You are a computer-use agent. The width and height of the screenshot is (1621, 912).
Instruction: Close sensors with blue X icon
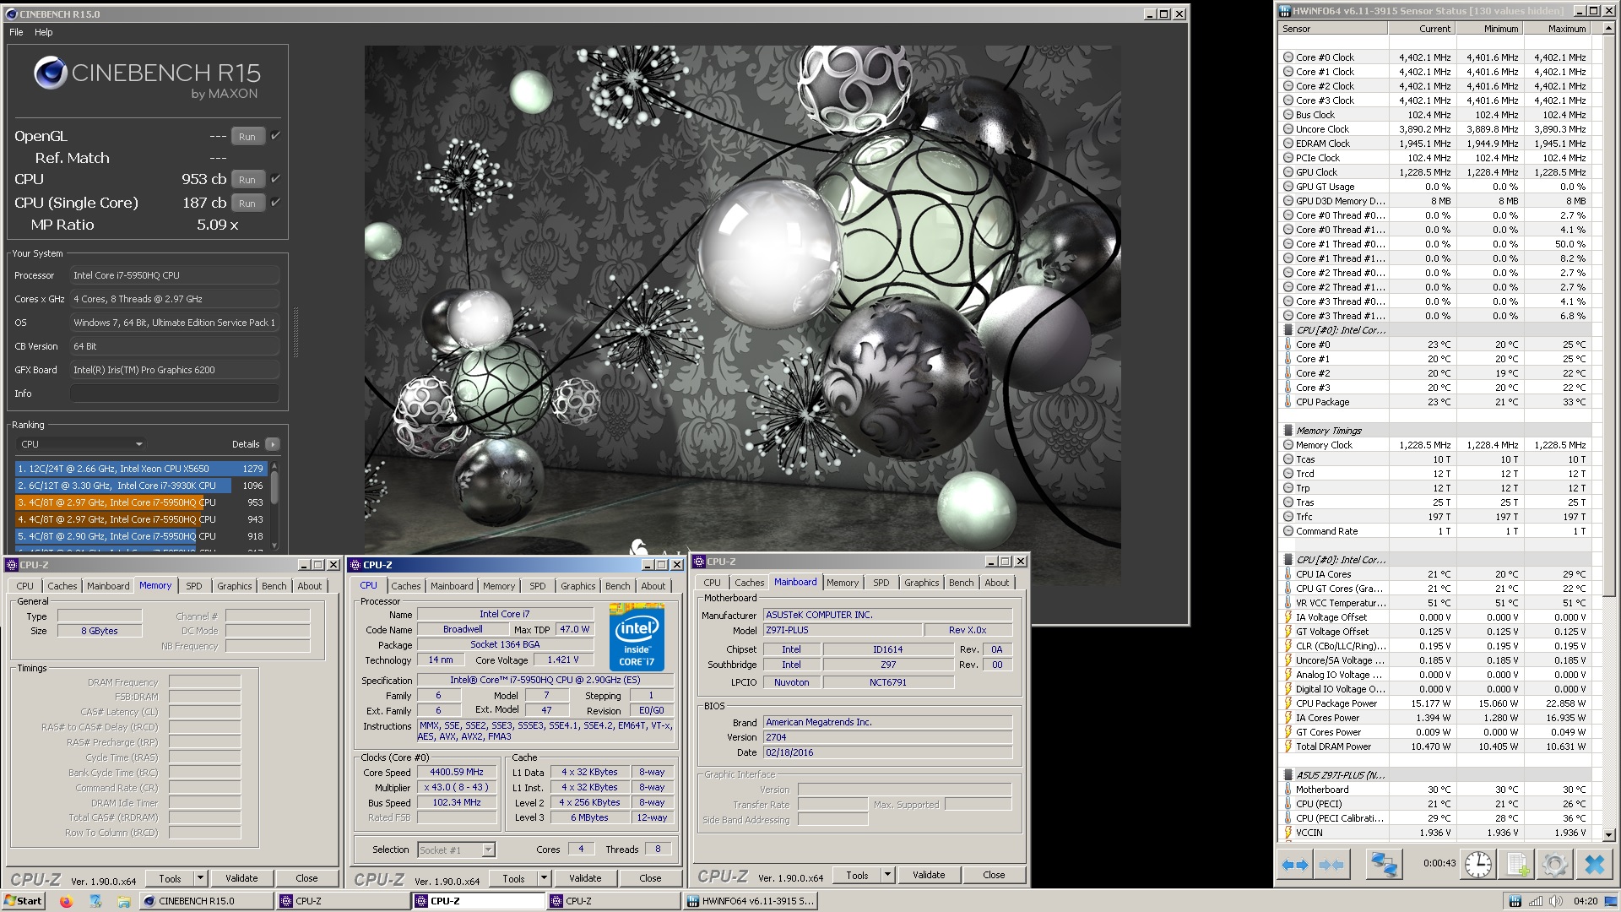1594,865
